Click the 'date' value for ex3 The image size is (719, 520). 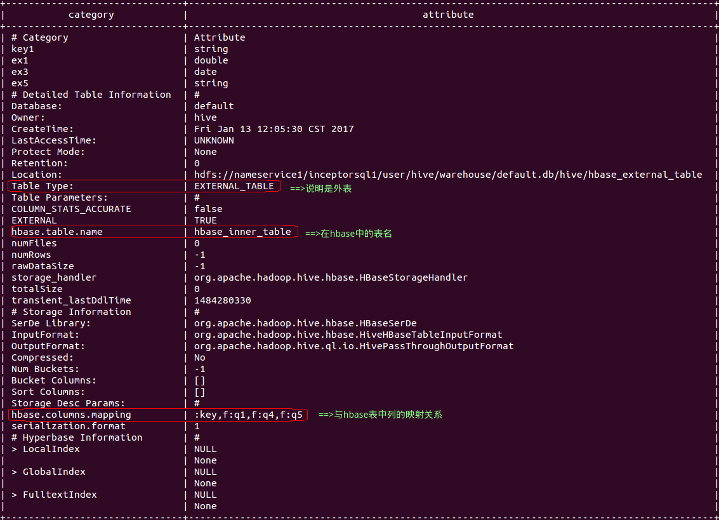[206, 72]
